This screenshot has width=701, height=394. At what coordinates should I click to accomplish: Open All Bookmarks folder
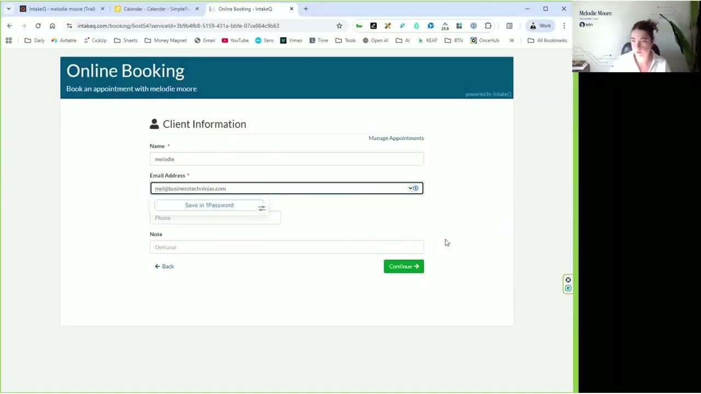point(547,40)
